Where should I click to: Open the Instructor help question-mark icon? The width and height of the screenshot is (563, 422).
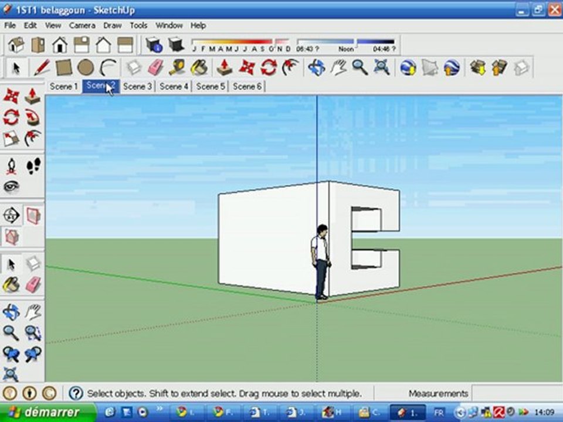(x=76, y=393)
